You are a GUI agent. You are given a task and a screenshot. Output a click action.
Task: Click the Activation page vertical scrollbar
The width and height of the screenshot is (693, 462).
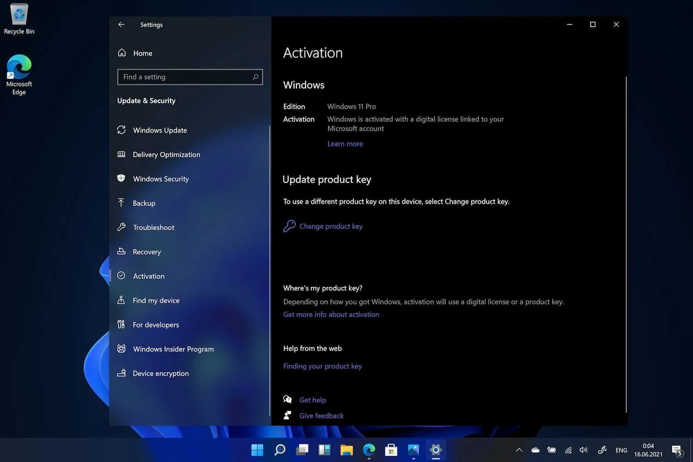pos(626,244)
